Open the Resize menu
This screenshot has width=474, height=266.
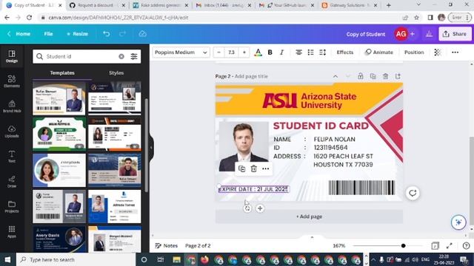click(x=77, y=34)
